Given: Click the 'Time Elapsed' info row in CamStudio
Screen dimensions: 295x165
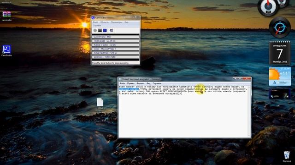Looking at the screenshot, I should point(116,41).
